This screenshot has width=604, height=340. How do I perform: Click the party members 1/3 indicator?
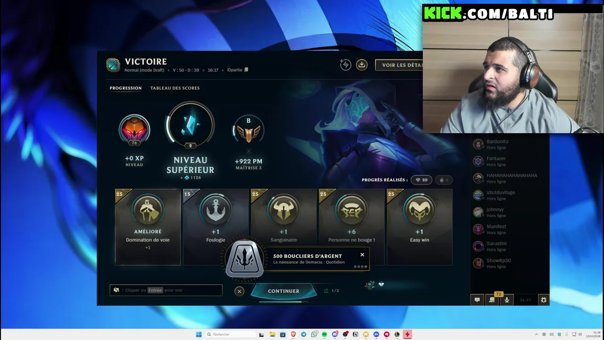331,291
